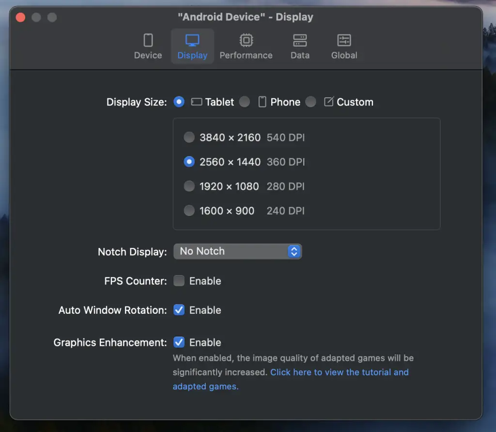Click the Performance tab label
This screenshot has width=496, height=432.
246,55
